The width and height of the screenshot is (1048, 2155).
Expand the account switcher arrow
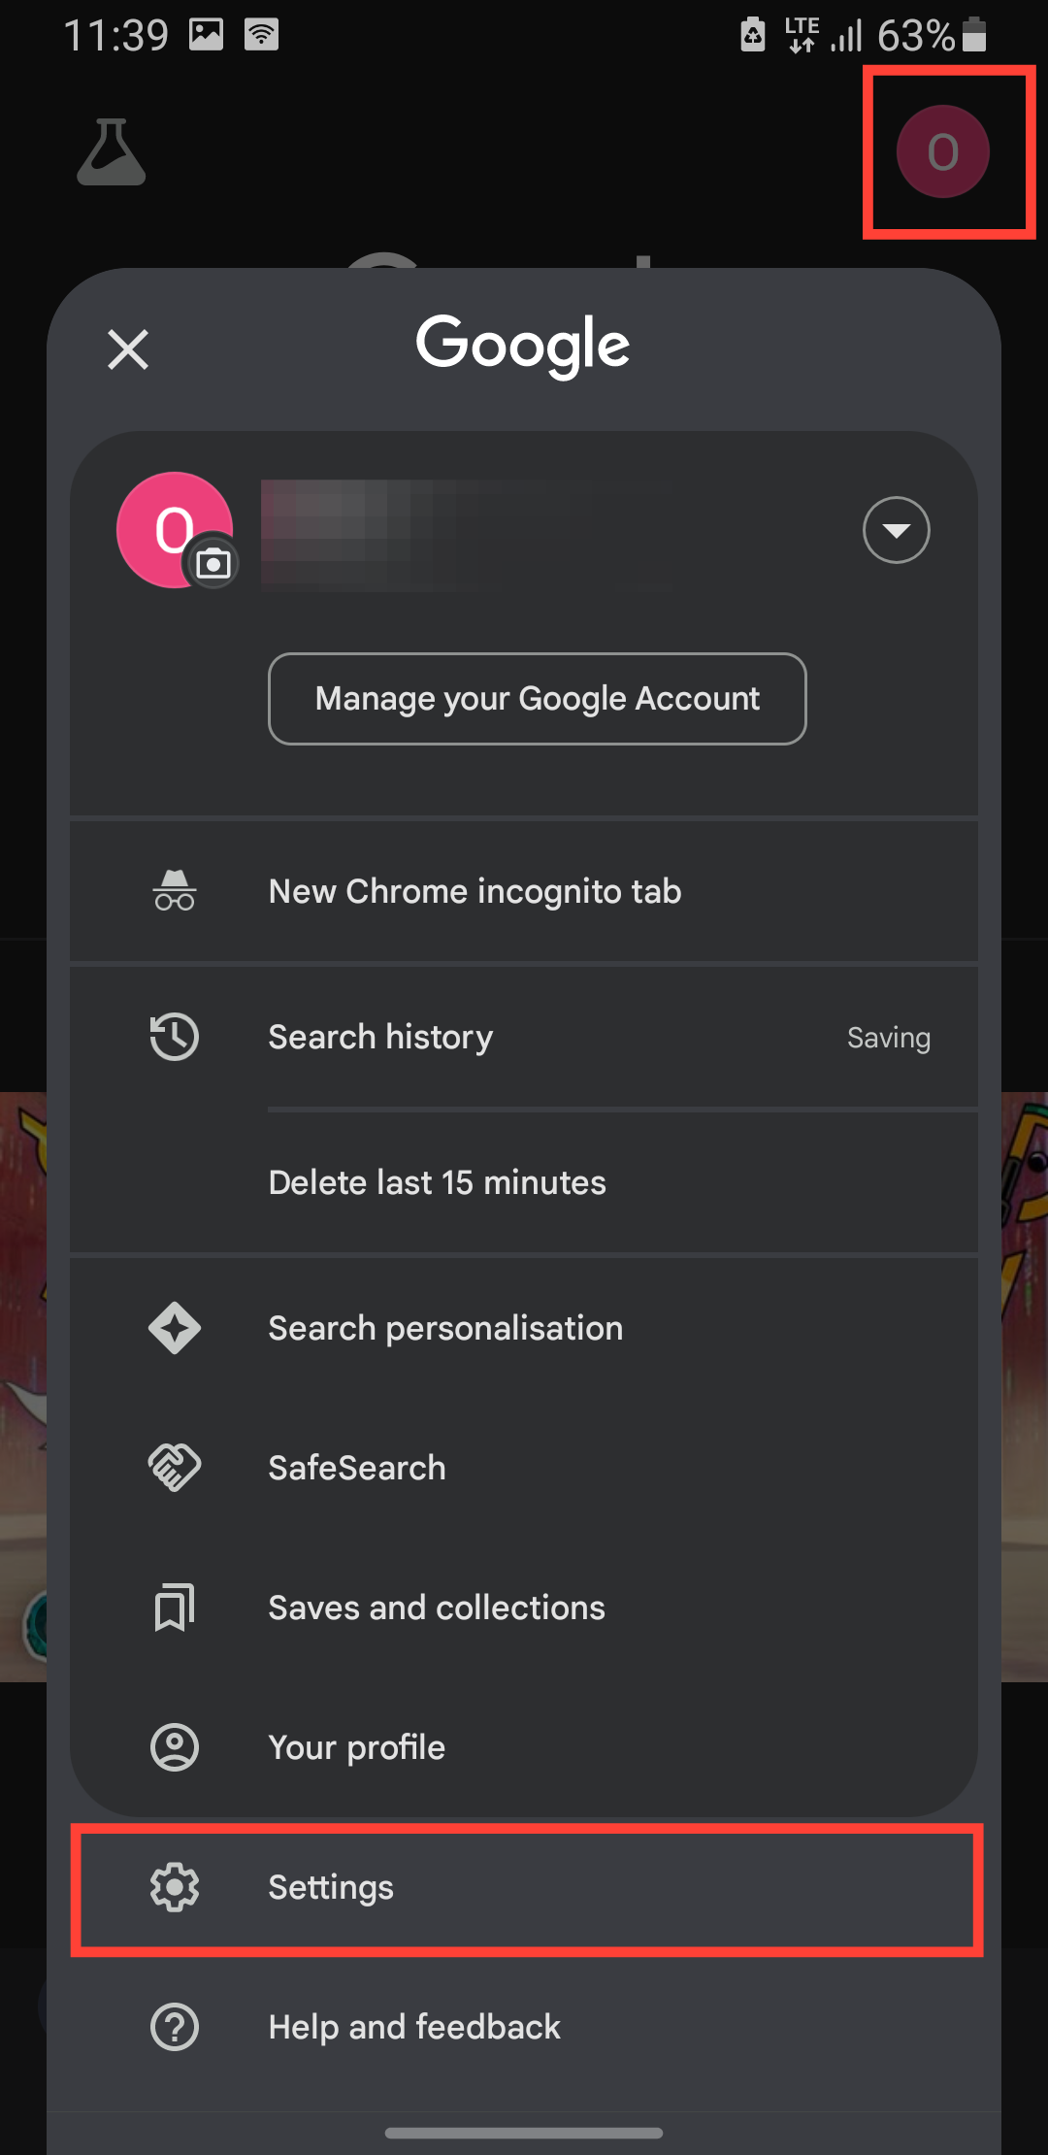(896, 530)
